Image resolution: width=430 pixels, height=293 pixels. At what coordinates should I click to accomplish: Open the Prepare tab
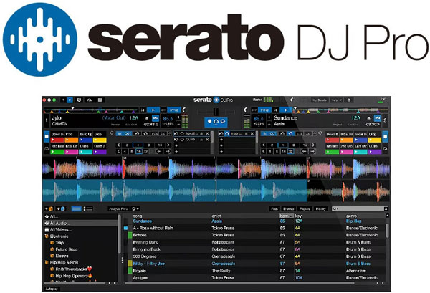[x=305, y=209]
